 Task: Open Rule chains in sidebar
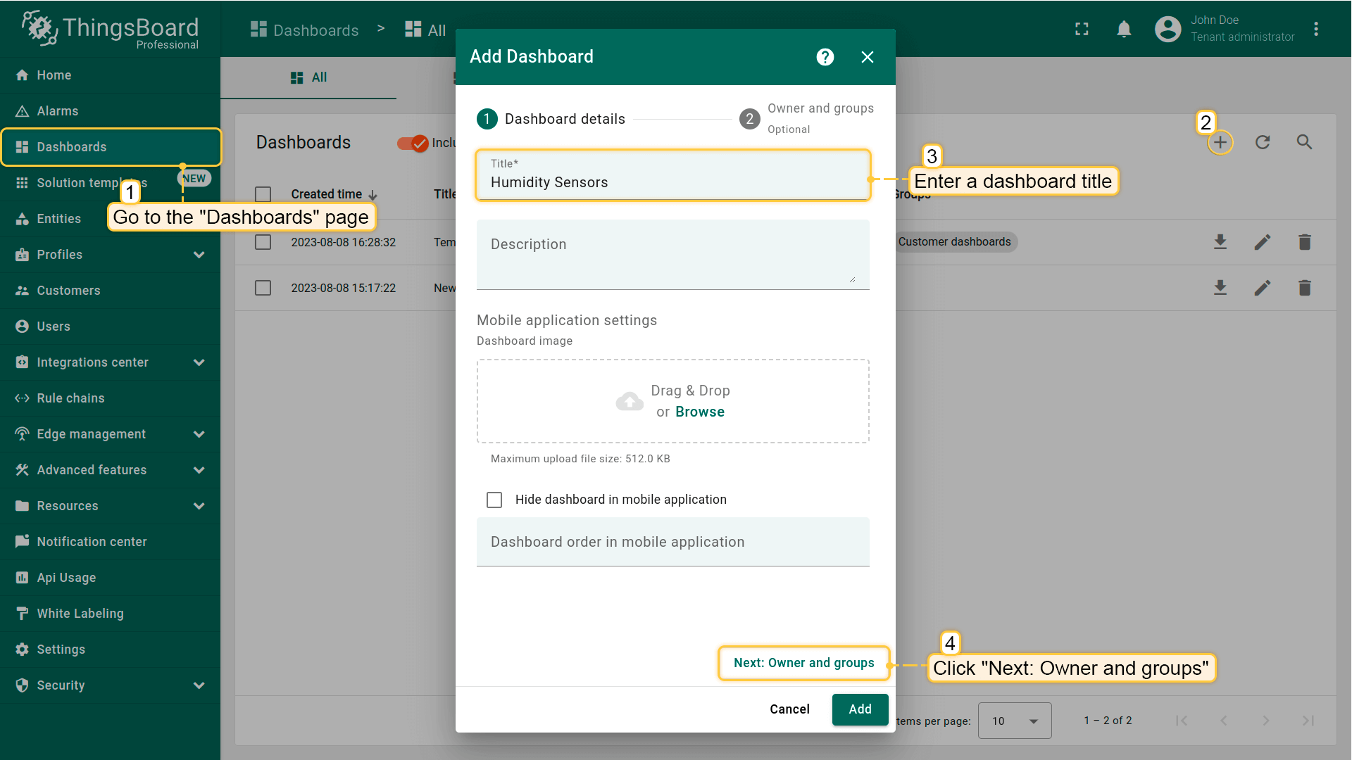coord(70,398)
